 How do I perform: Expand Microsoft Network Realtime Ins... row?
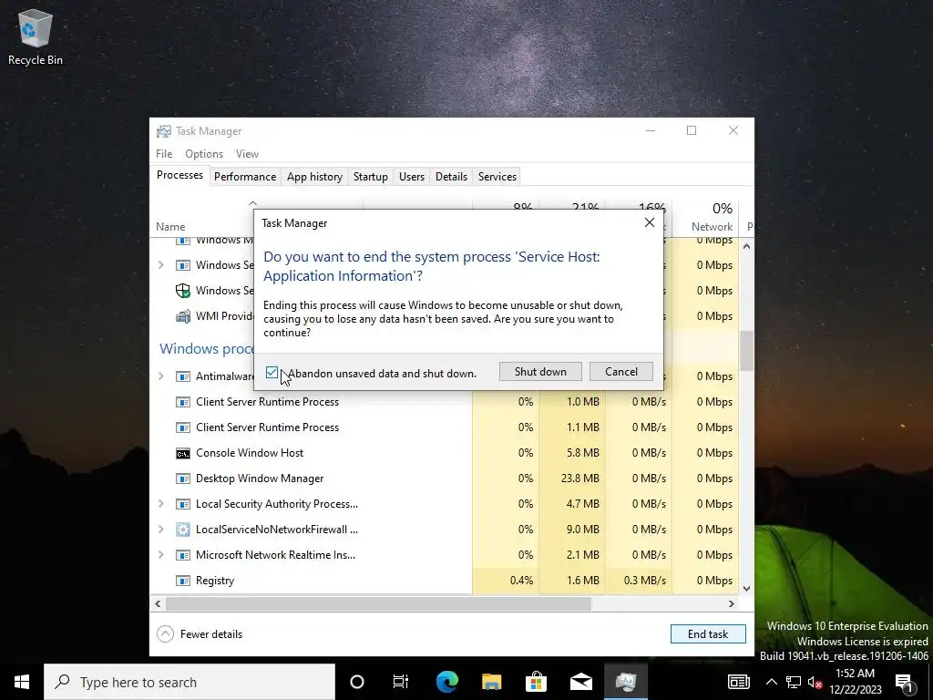coord(160,555)
